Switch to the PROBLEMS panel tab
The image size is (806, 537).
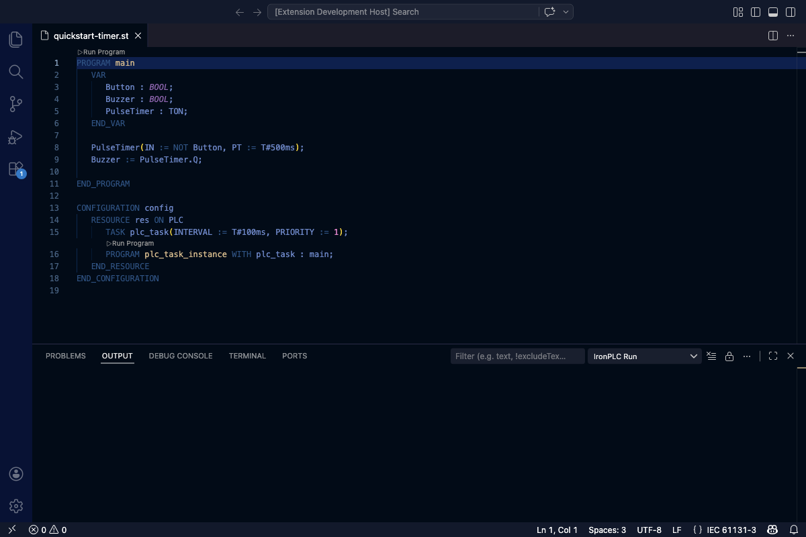pyautogui.click(x=66, y=356)
